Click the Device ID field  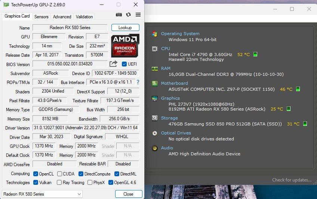click(x=116, y=73)
